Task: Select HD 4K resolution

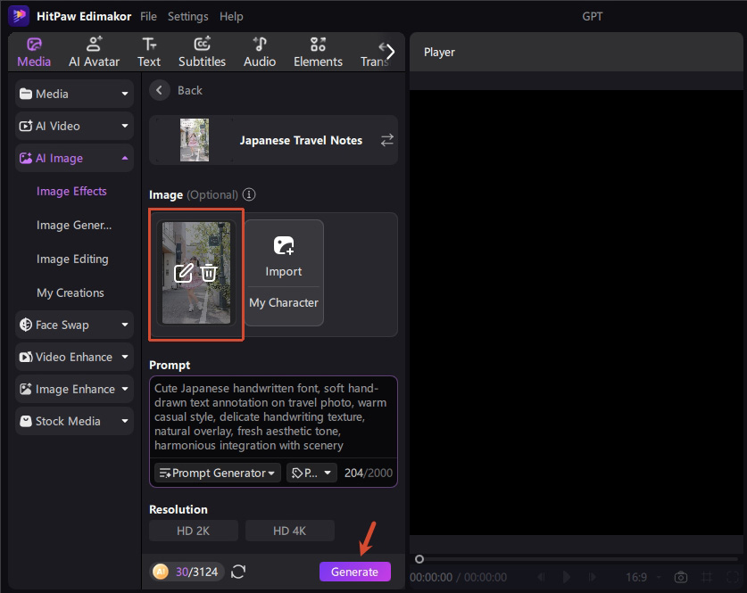Action: point(290,531)
